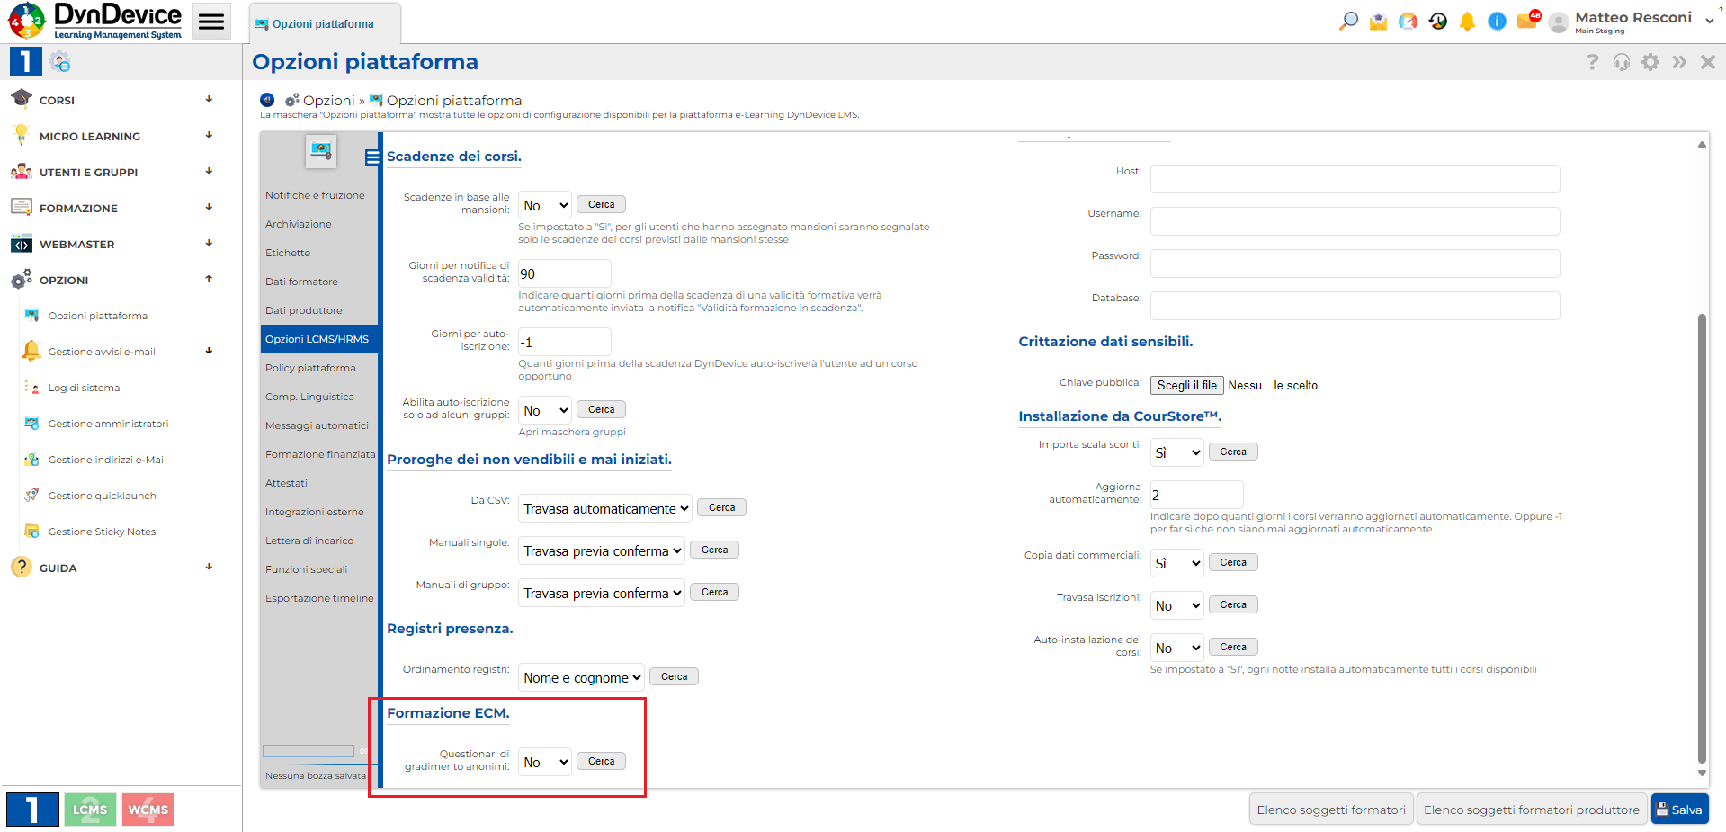Collapse the OPZIONI sidebar section
The height and width of the screenshot is (832, 1726).
click(209, 280)
